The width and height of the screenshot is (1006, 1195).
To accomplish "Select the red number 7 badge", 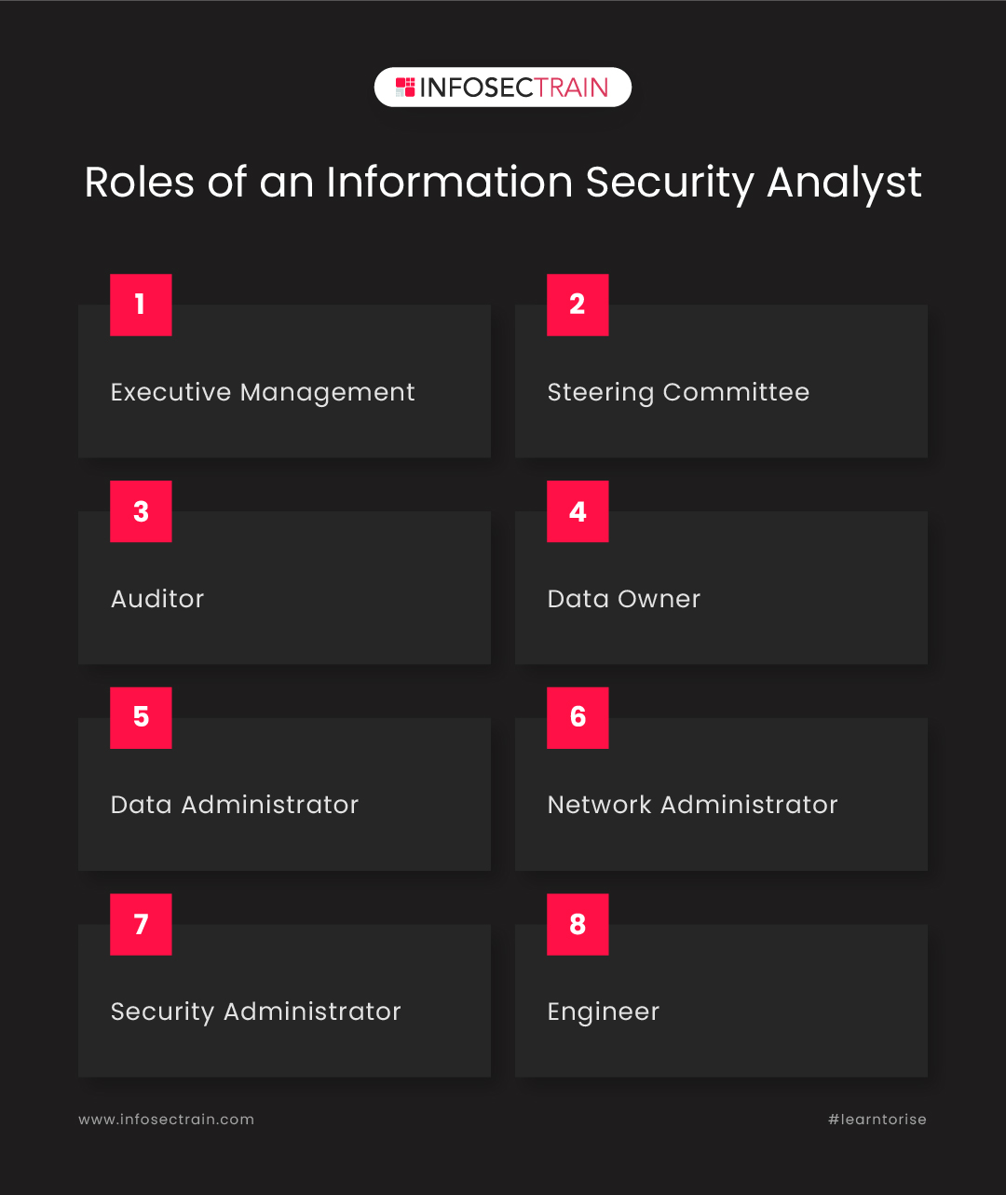I will click(141, 924).
